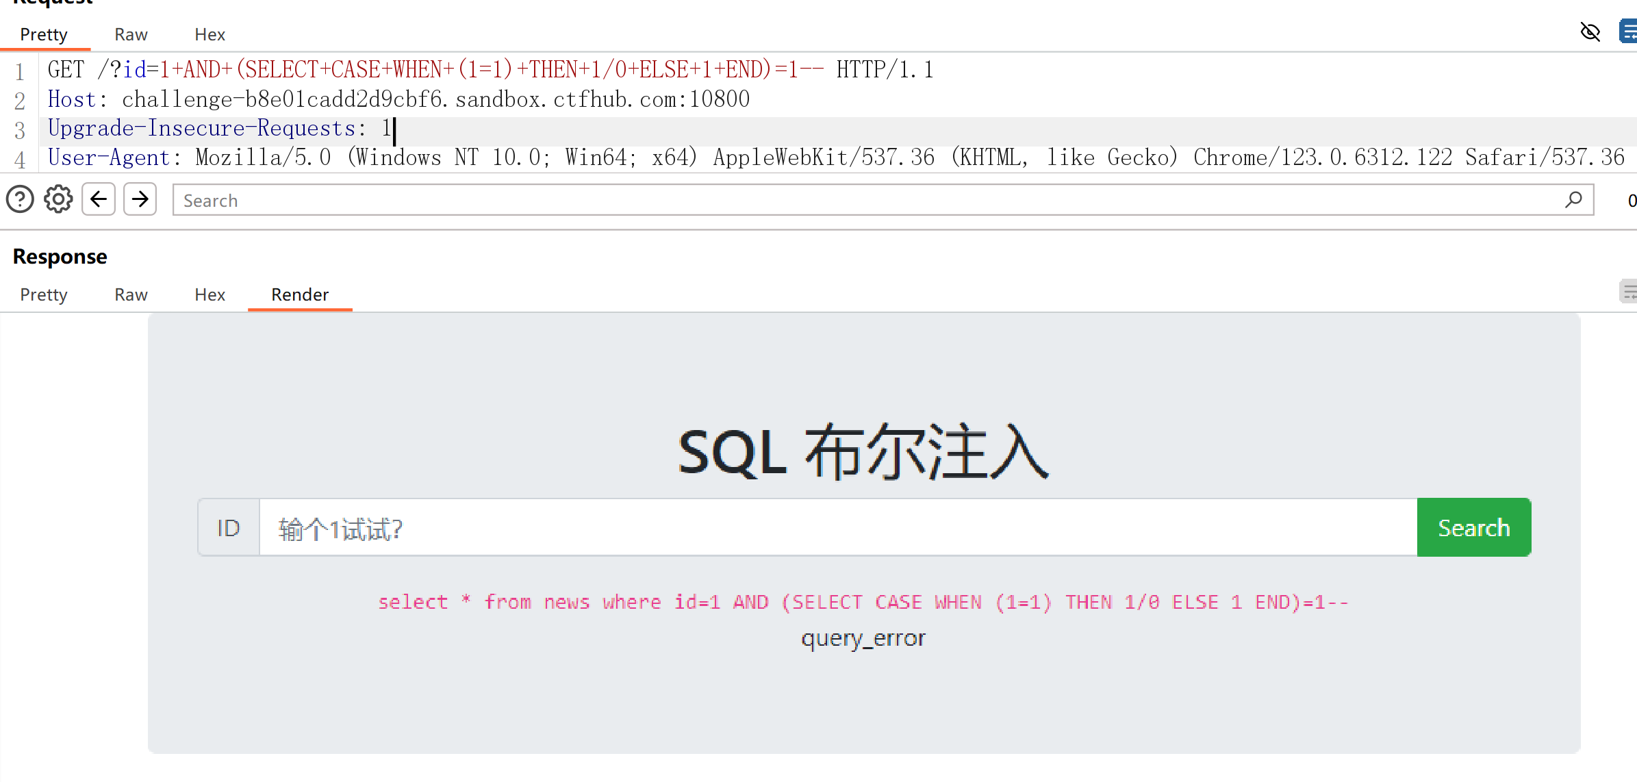
Task: Click the ID input field in rendered page
Action: point(838,528)
